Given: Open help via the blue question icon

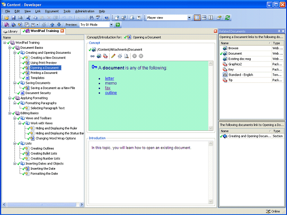Looking at the screenshot, I should 107,18.
